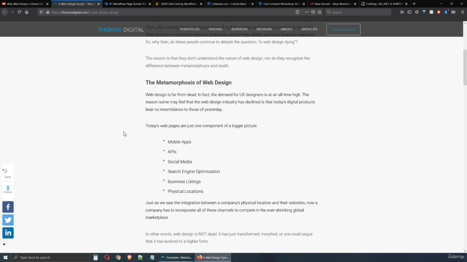
Task: Launch Opera from the taskbar
Action: tap(107, 257)
